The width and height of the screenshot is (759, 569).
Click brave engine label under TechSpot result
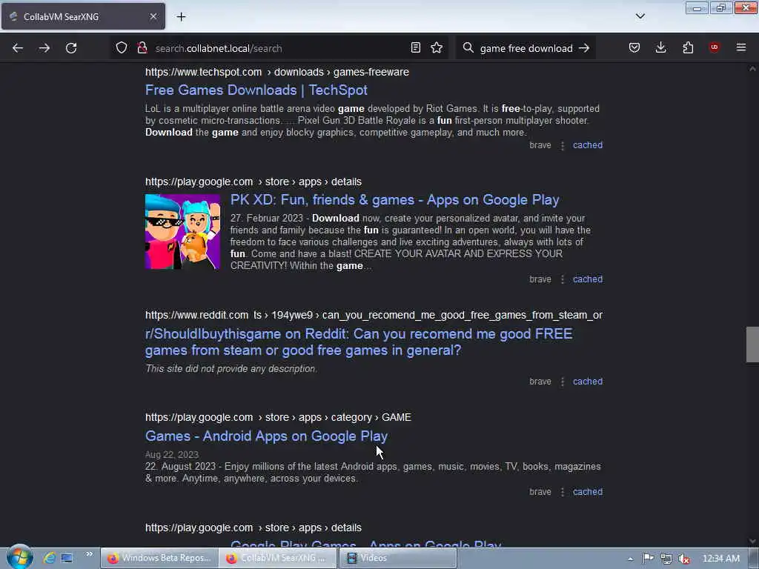click(540, 145)
